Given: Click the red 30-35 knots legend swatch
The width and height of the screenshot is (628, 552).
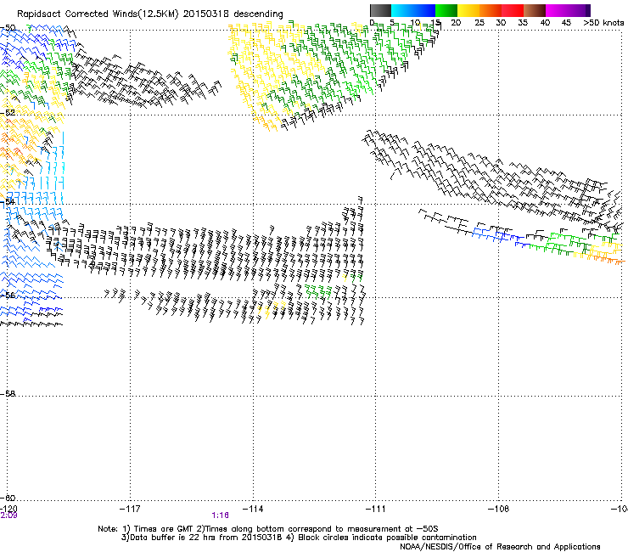Looking at the screenshot, I should (513, 10).
